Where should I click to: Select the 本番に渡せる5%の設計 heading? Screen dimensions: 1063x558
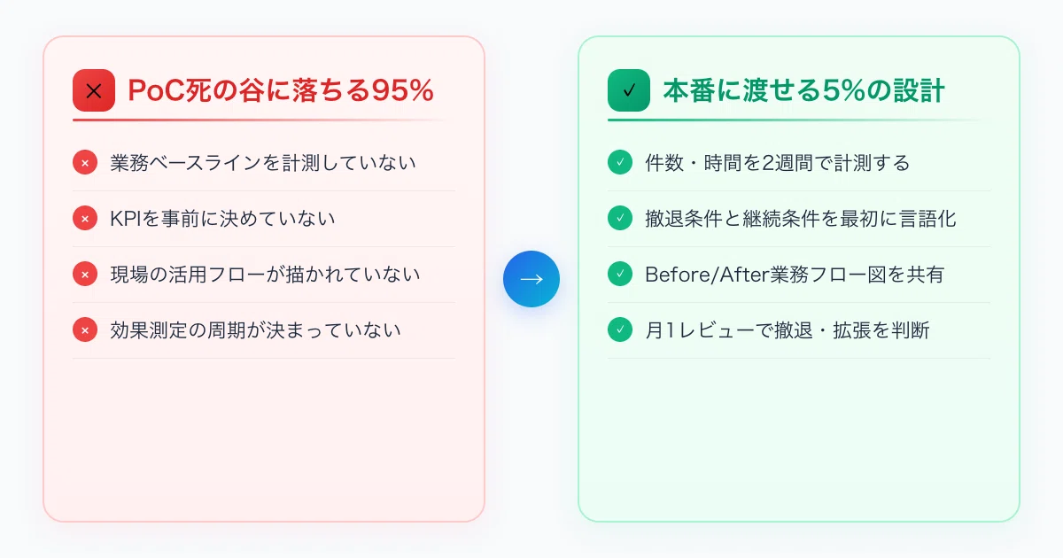click(x=804, y=90)
